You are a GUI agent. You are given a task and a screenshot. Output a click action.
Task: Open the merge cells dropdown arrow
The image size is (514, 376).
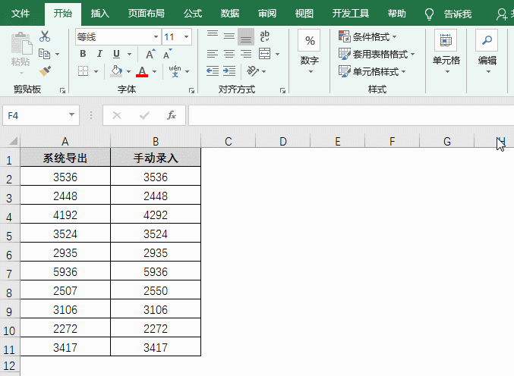pyautogui.click(x=277, y=54)
